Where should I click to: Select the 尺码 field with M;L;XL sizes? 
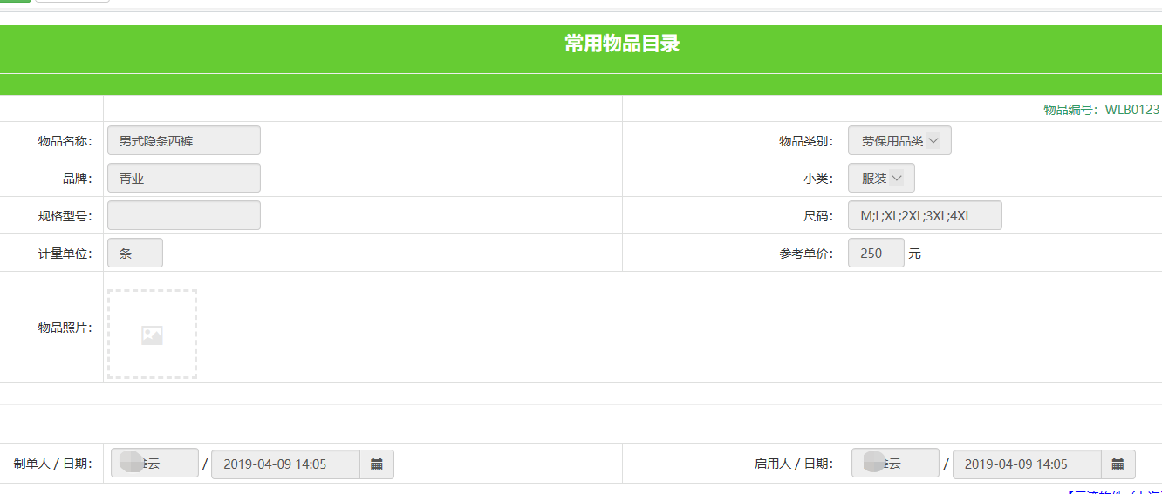924,215
